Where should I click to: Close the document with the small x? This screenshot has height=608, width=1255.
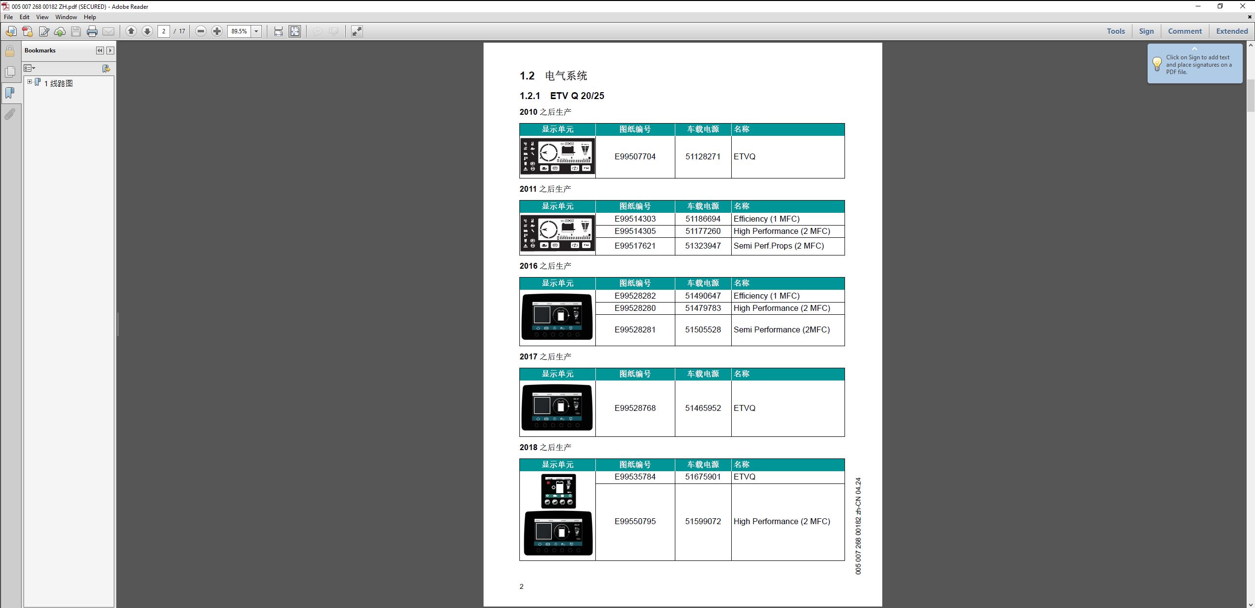click(1250, 17)
